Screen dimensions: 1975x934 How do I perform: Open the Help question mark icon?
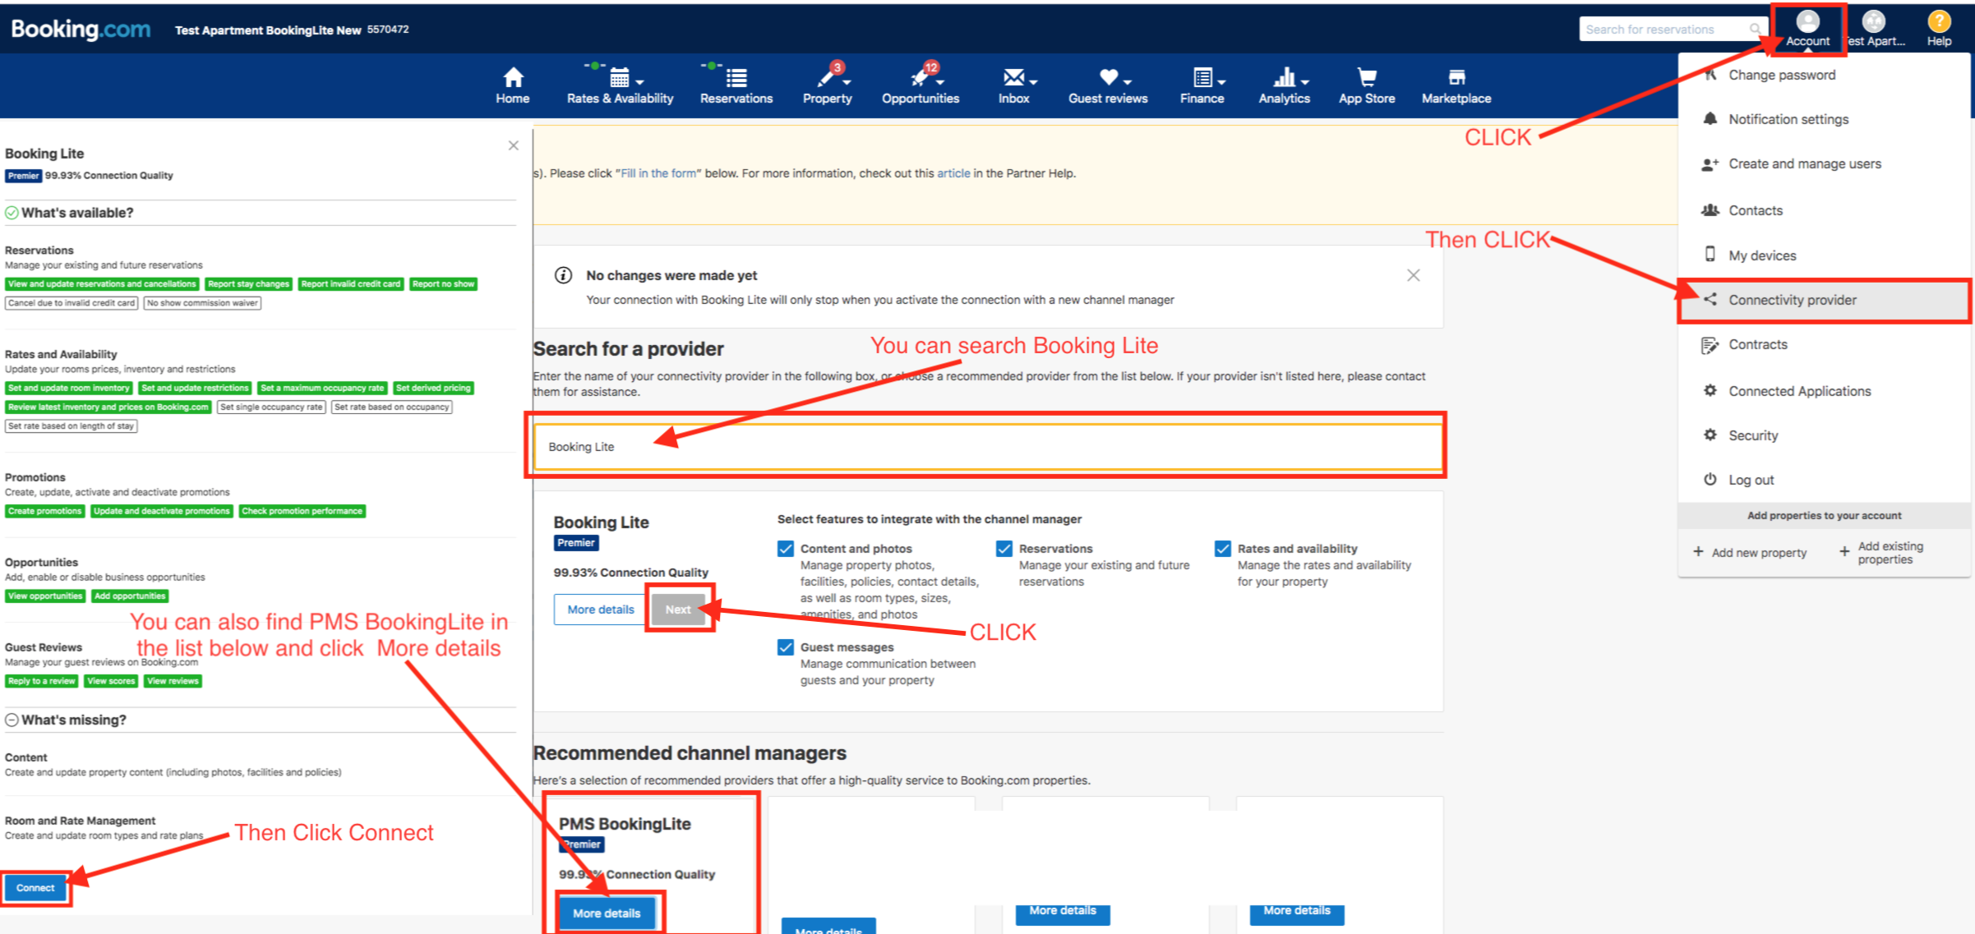coord(1939,21)
